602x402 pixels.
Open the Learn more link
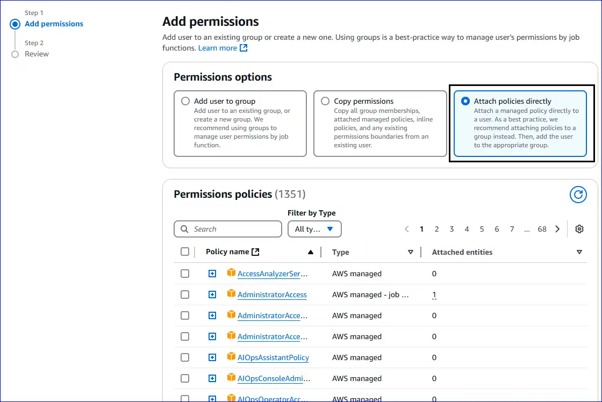pos(218,47)
